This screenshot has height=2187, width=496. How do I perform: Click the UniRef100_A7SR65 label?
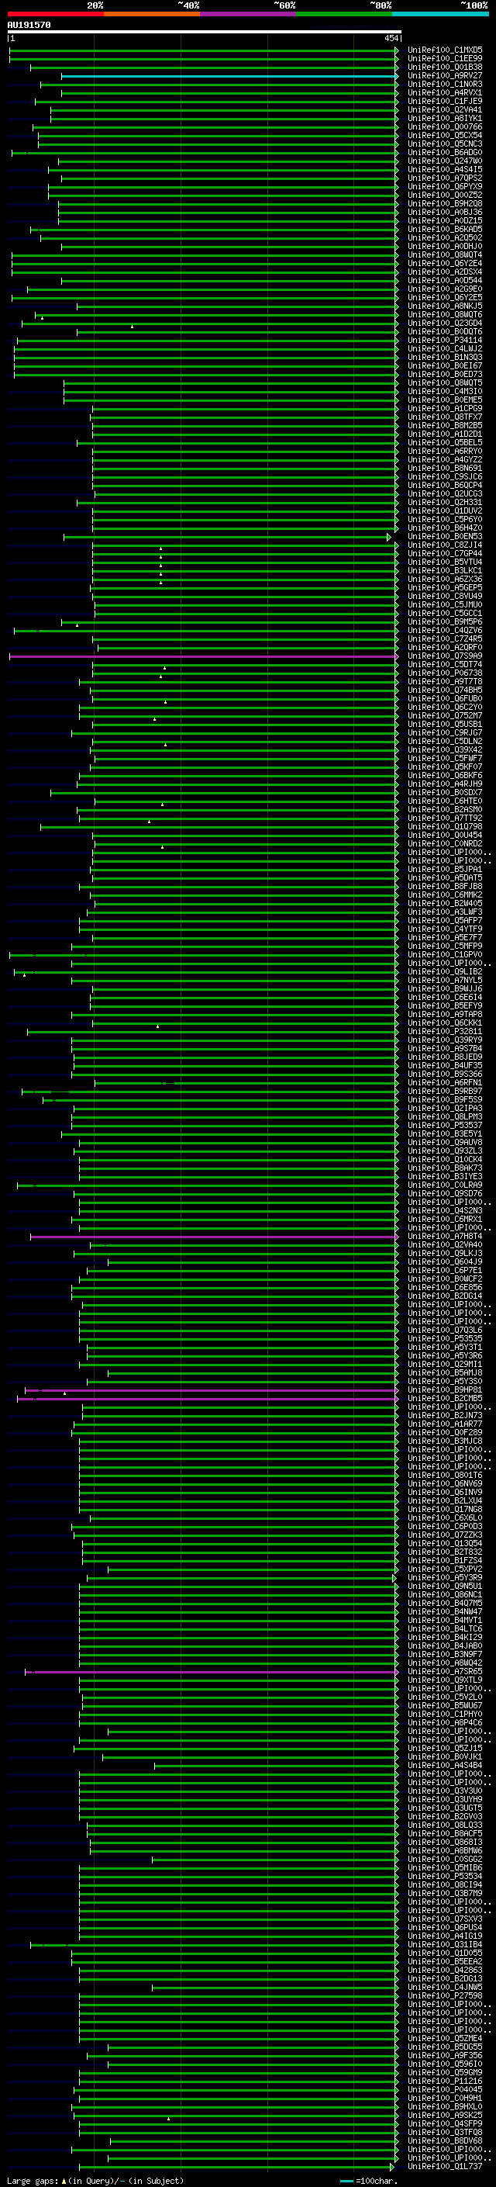tap(444, 1672)
